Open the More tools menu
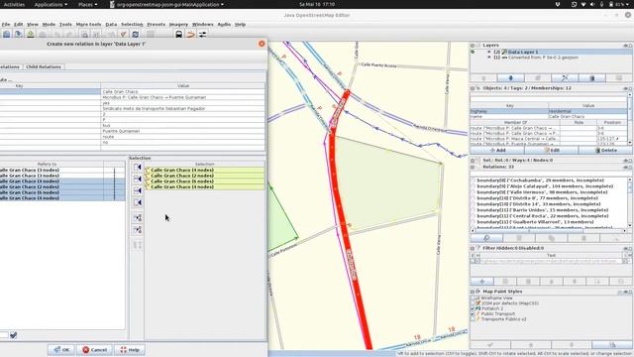 click(x=88, y=24)
